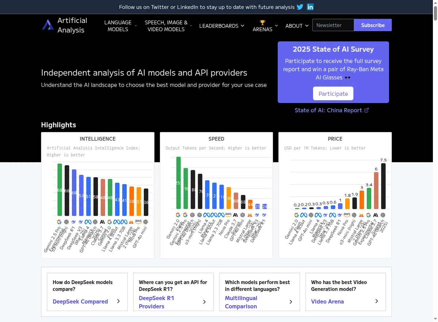Click external link icon beside China Report
This screenshot has height=322, width=438.
click(366, 110)
